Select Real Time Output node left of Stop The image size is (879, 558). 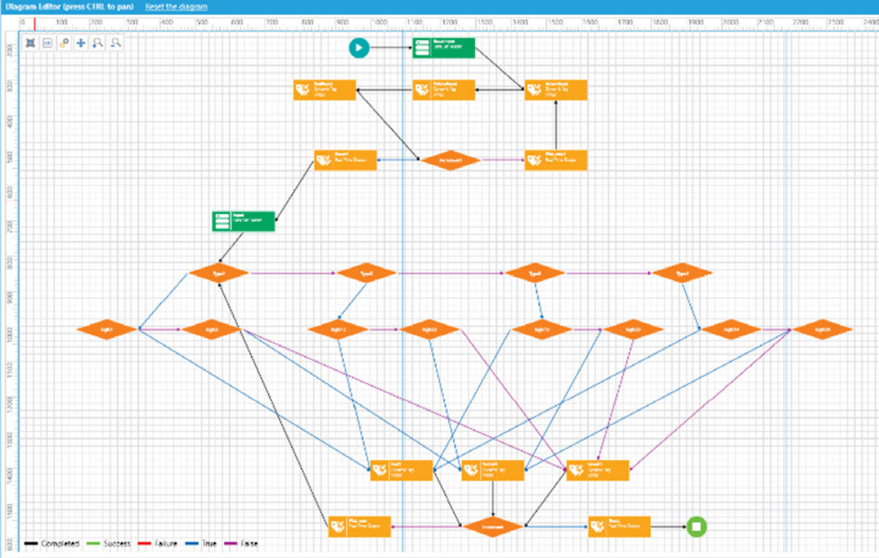click(619, 526)
